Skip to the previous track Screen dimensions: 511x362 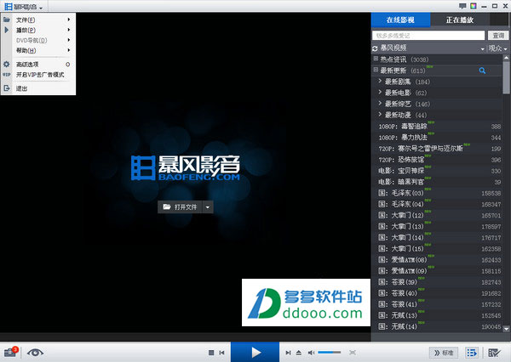[222, 353]
